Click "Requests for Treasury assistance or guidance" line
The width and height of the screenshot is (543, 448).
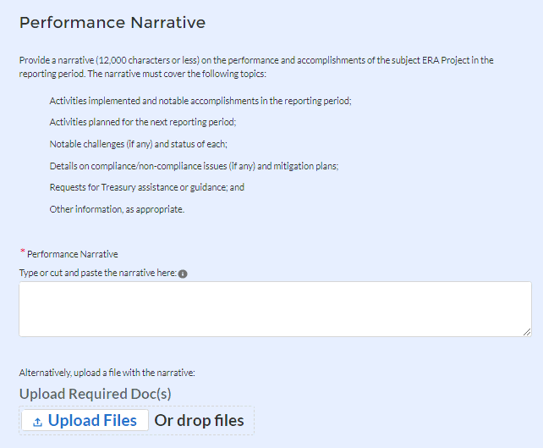click(x=147, y=187)
